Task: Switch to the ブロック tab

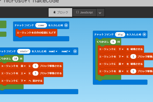Action: pyautogui.click(x=60, y=12)
